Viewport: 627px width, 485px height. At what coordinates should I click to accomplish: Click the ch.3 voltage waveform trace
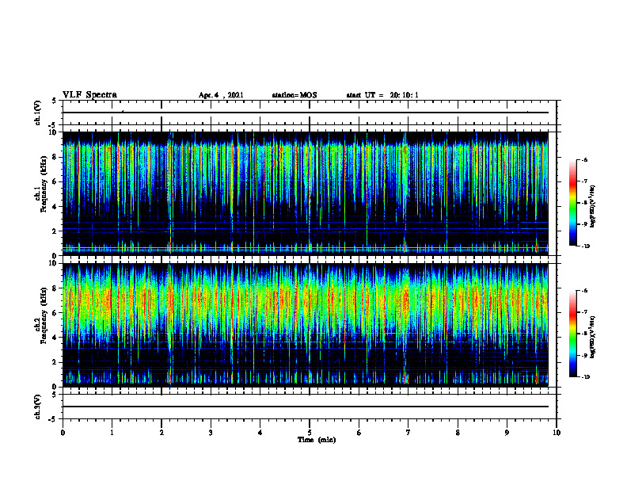305,407
